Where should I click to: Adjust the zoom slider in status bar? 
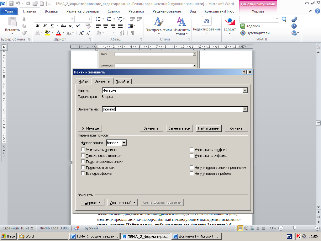point(295,228)
